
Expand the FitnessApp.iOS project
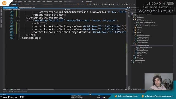pos(132,62)
